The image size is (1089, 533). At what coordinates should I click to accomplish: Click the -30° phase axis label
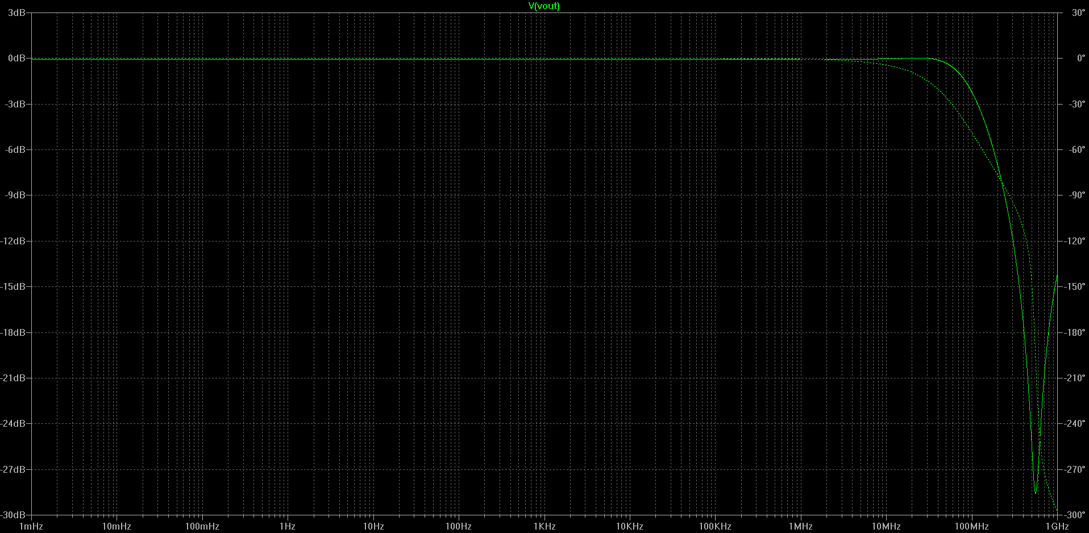click(x=1076, y=104)
